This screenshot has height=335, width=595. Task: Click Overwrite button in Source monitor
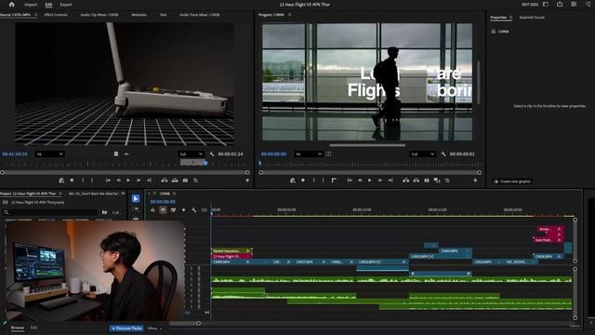pos(175,181)
